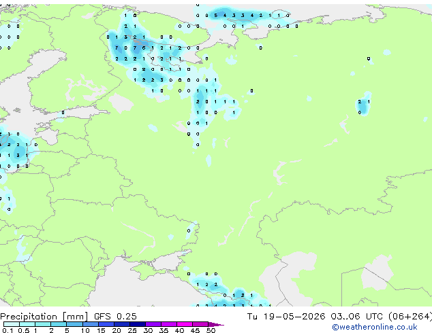The image size is (432, 333).
Task: Click the legend label '50'
Action: 211,330
